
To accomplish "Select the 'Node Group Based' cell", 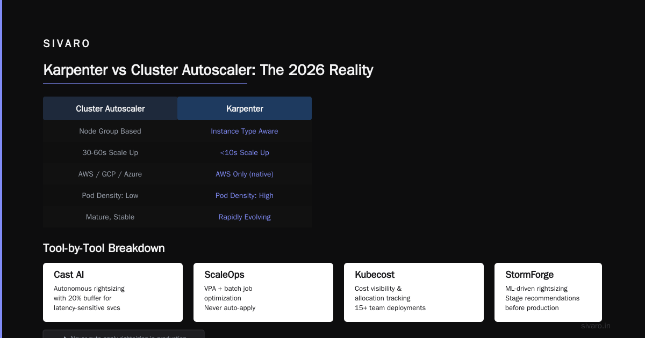I will click(110, 131).
